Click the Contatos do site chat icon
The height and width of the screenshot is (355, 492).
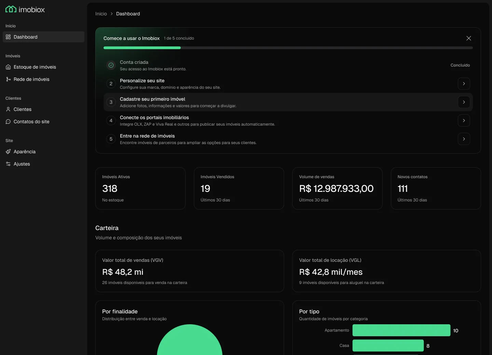(x=8, y=122)
